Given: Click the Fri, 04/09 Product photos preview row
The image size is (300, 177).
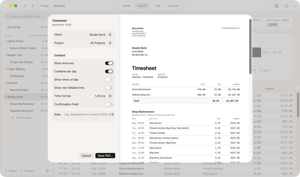Looking at the screenshot, I should [186, 133].
